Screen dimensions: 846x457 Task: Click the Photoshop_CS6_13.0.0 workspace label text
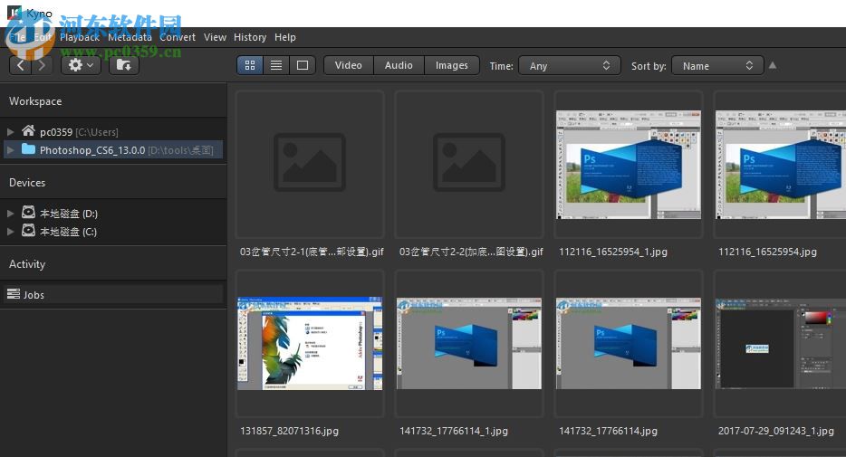coord(92,150)
